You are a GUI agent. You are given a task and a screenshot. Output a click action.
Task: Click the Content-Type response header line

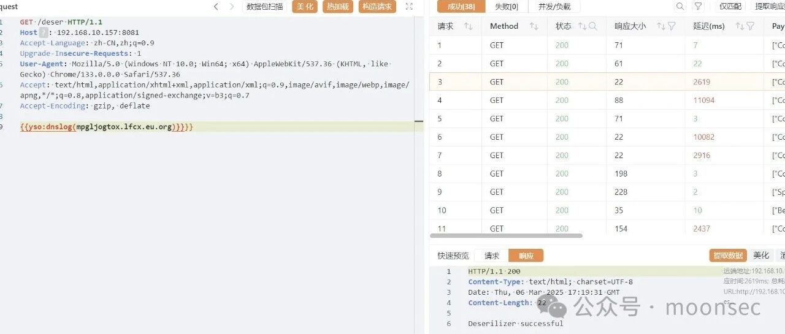pyautogui.click(x=550, y=282)
